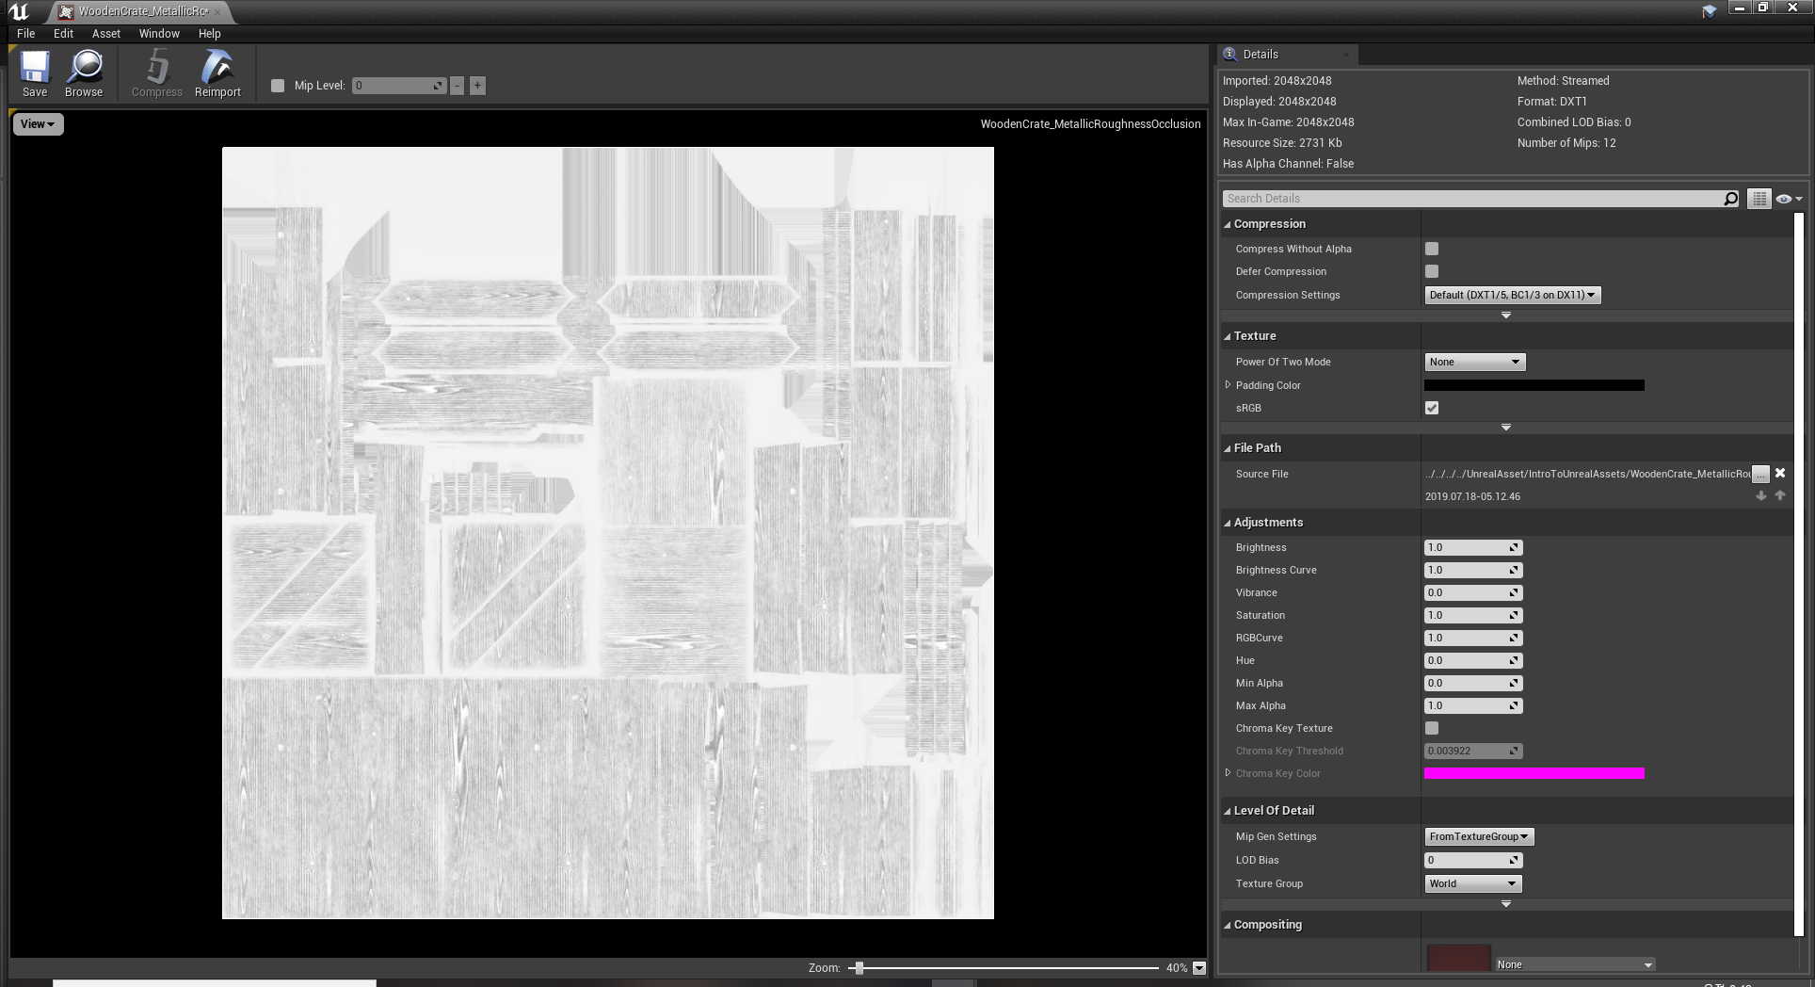Screen dimensions: 1815x987
Task: Close the WoodenCrate texture tab
Action: tap(217, 11)
